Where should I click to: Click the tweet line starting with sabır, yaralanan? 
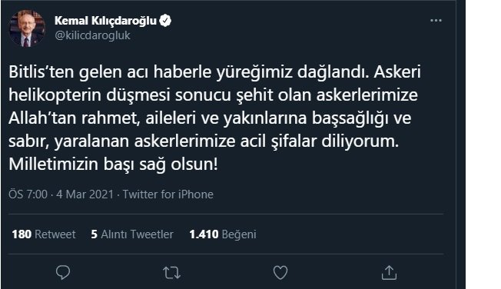point(204,141)
